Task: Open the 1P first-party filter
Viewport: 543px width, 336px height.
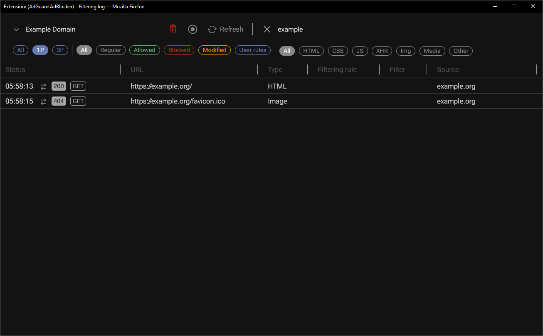Action: coord(40,50)
